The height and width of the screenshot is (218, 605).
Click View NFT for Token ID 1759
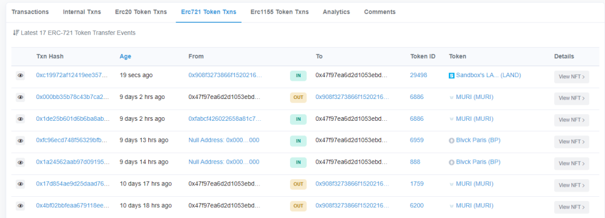pyautogui.click(x=571, y=185)
